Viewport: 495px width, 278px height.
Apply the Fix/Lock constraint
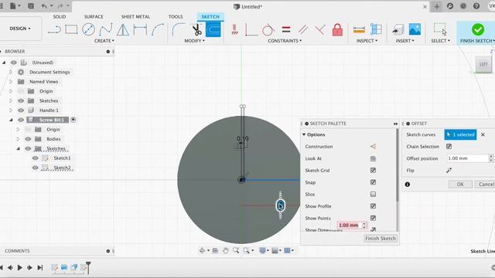(337, 30)
